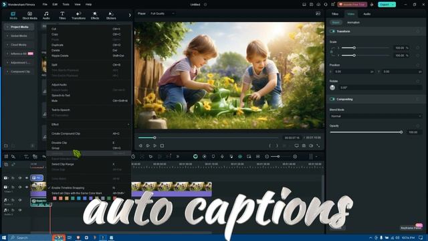
Task: Select Create Compound Clip in context menu
Action: pyautogui.click(x=66, y=134)
